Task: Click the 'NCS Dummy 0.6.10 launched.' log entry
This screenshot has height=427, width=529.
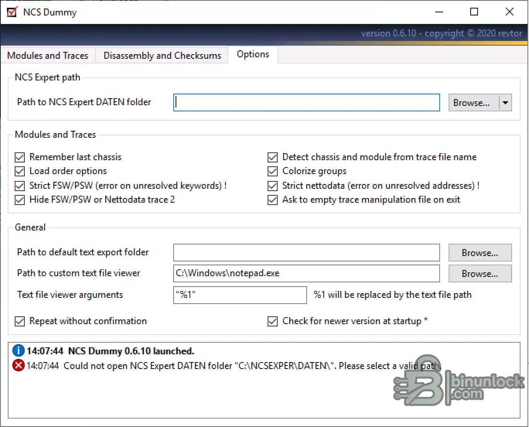Action: (131, 351)
